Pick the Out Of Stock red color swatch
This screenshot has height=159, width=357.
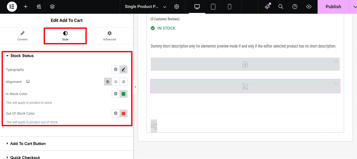(123, 113)
